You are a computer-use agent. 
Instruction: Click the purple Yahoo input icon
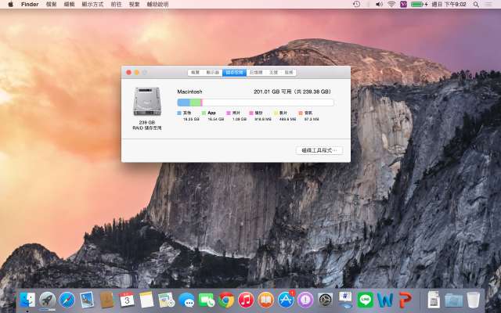404,4
